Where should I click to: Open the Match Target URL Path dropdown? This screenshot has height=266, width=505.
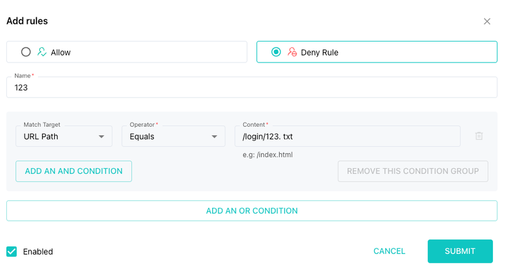point(64,136)
